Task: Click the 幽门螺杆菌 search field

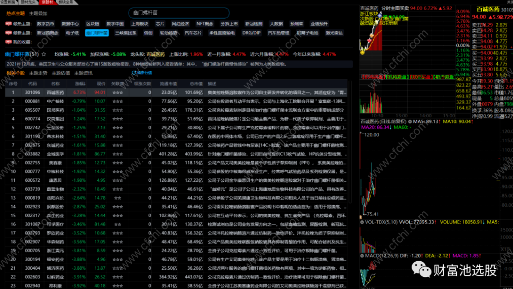Action: (179, 13)
